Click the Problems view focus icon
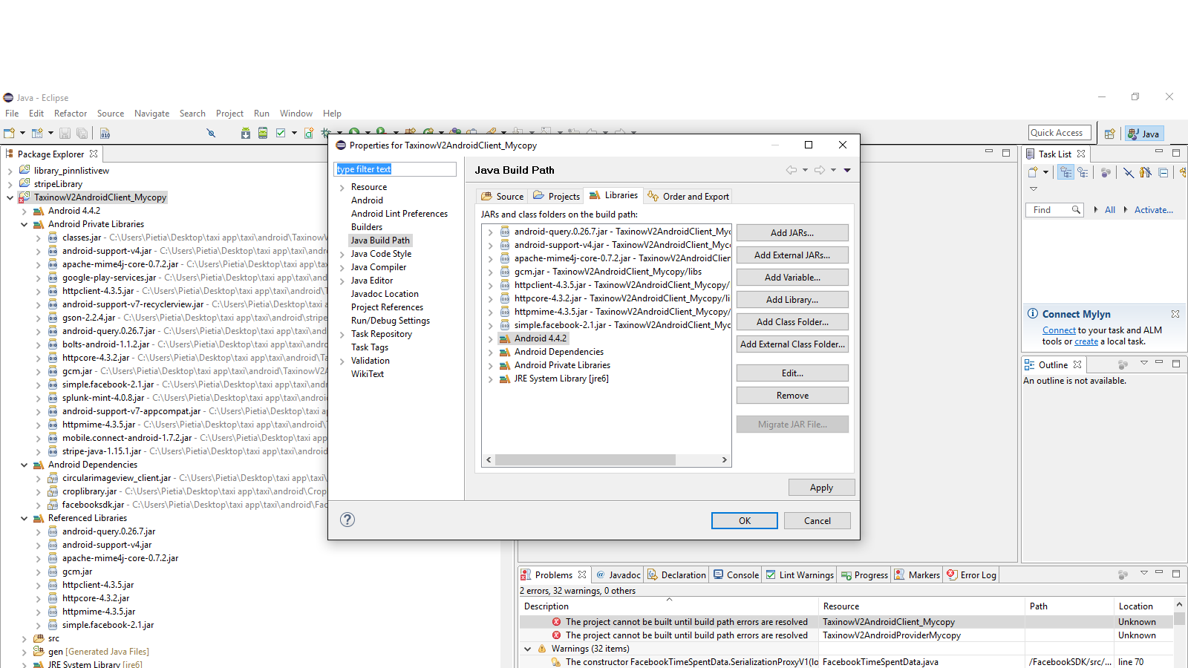This screenshot has height=668, width=1188. (x=1123, y=574)
